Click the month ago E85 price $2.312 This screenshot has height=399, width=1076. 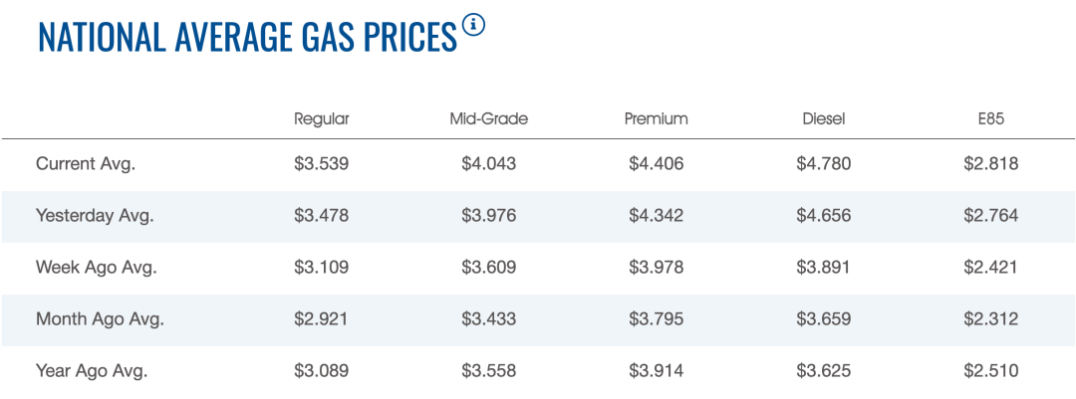click(991, 318)
